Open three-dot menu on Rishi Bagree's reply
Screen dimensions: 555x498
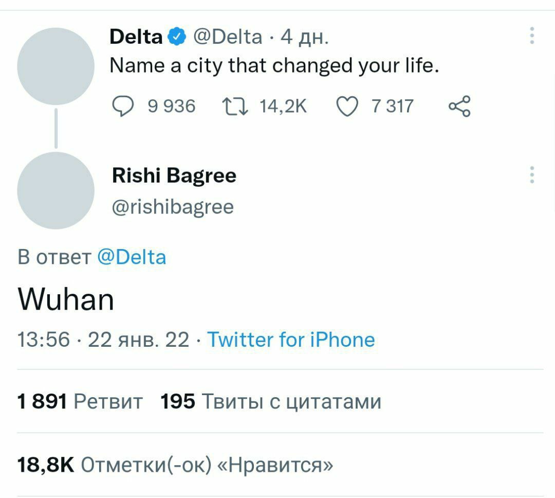pyautogui.click(x=532, y=175)
